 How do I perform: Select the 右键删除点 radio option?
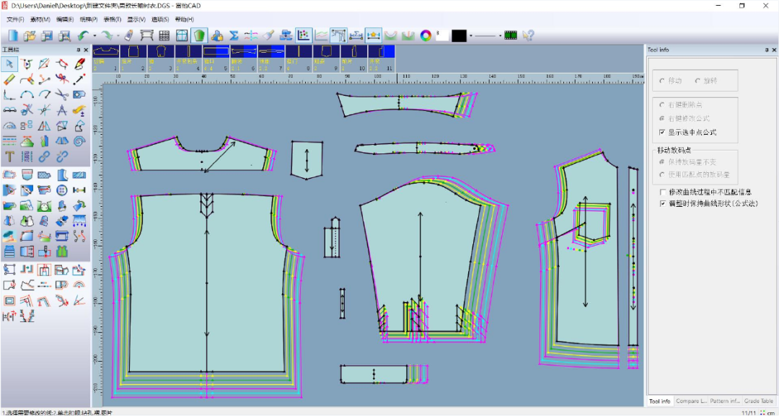[x=661, y=105]
